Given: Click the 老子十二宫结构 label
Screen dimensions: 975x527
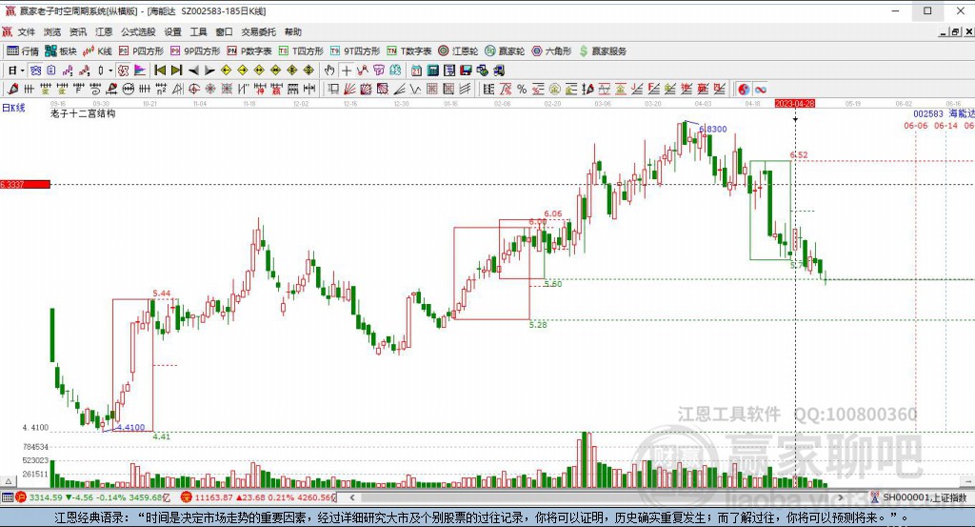Looking at the screenshot, I should coord(84,113).
